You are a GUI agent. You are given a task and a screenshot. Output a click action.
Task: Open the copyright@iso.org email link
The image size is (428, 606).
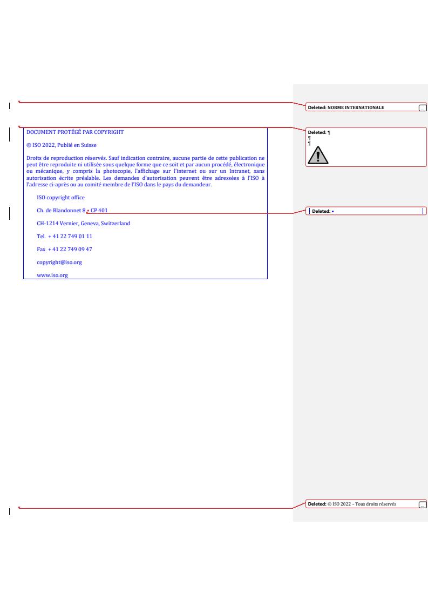pyautogui.click(x=59, y=262)
